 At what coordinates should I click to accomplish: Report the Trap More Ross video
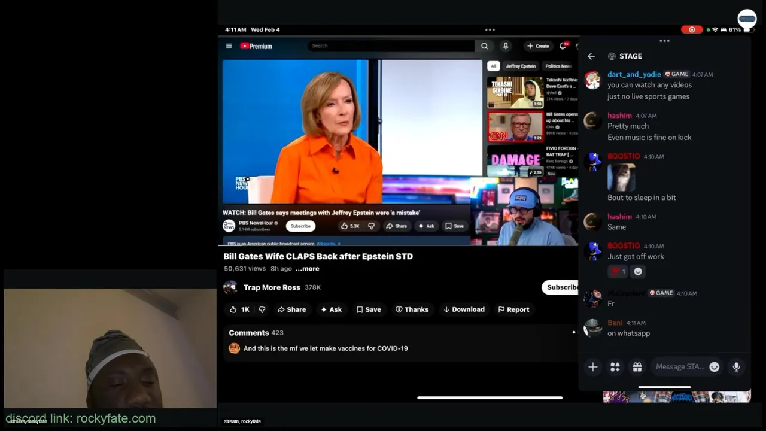coord(513,309)
